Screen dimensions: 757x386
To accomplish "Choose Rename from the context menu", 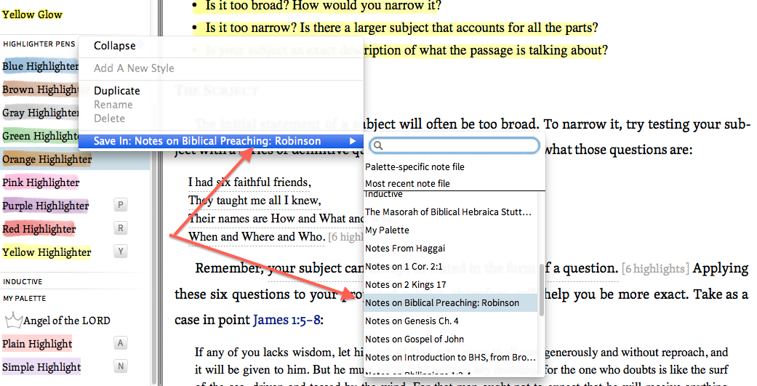I will pyautogui.click(x=113, y=105).
